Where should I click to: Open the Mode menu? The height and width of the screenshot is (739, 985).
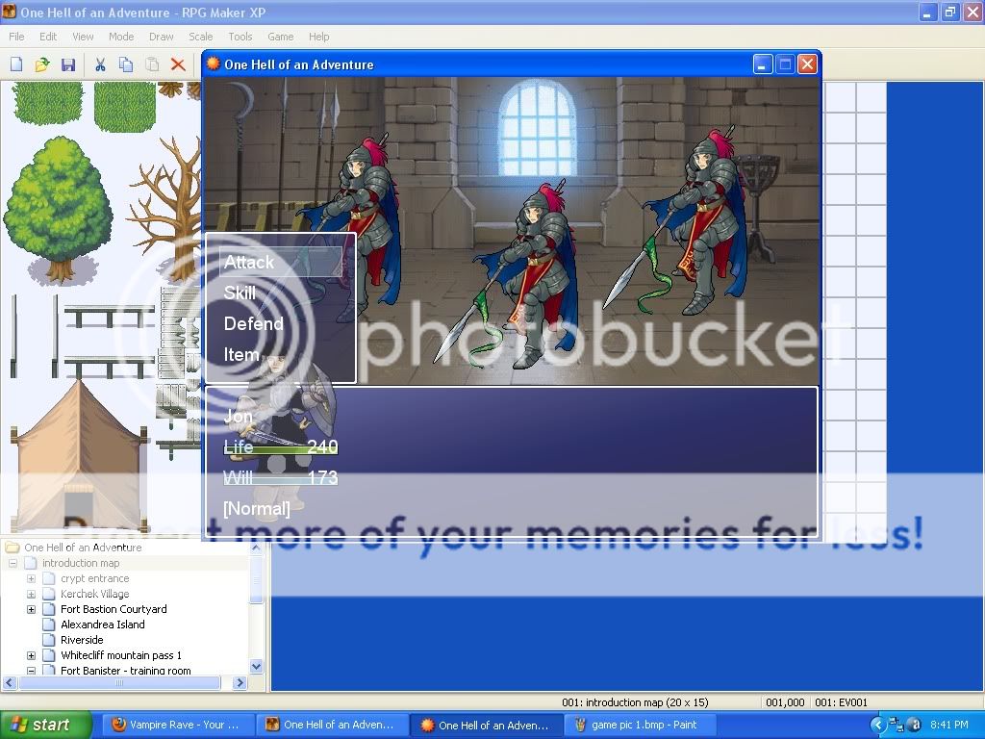click(121, 37)
